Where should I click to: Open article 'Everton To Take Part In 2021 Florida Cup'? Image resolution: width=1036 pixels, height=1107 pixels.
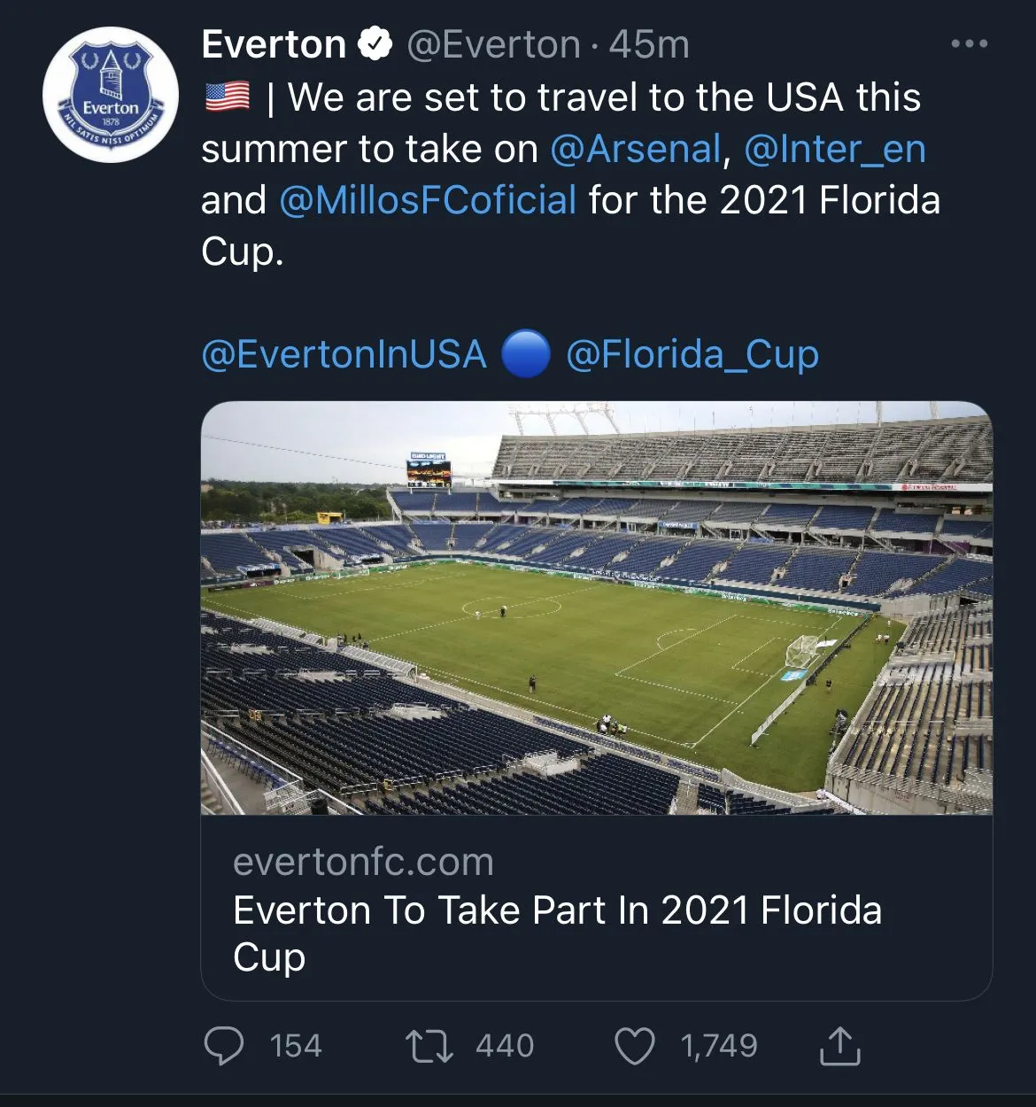[x=557, y=933]
